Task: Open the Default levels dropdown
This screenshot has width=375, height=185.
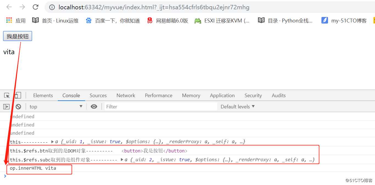Action: [238, 107]
